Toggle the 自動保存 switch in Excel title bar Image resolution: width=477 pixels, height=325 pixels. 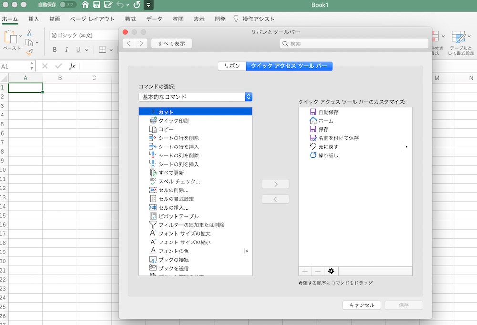pos(68,5)
